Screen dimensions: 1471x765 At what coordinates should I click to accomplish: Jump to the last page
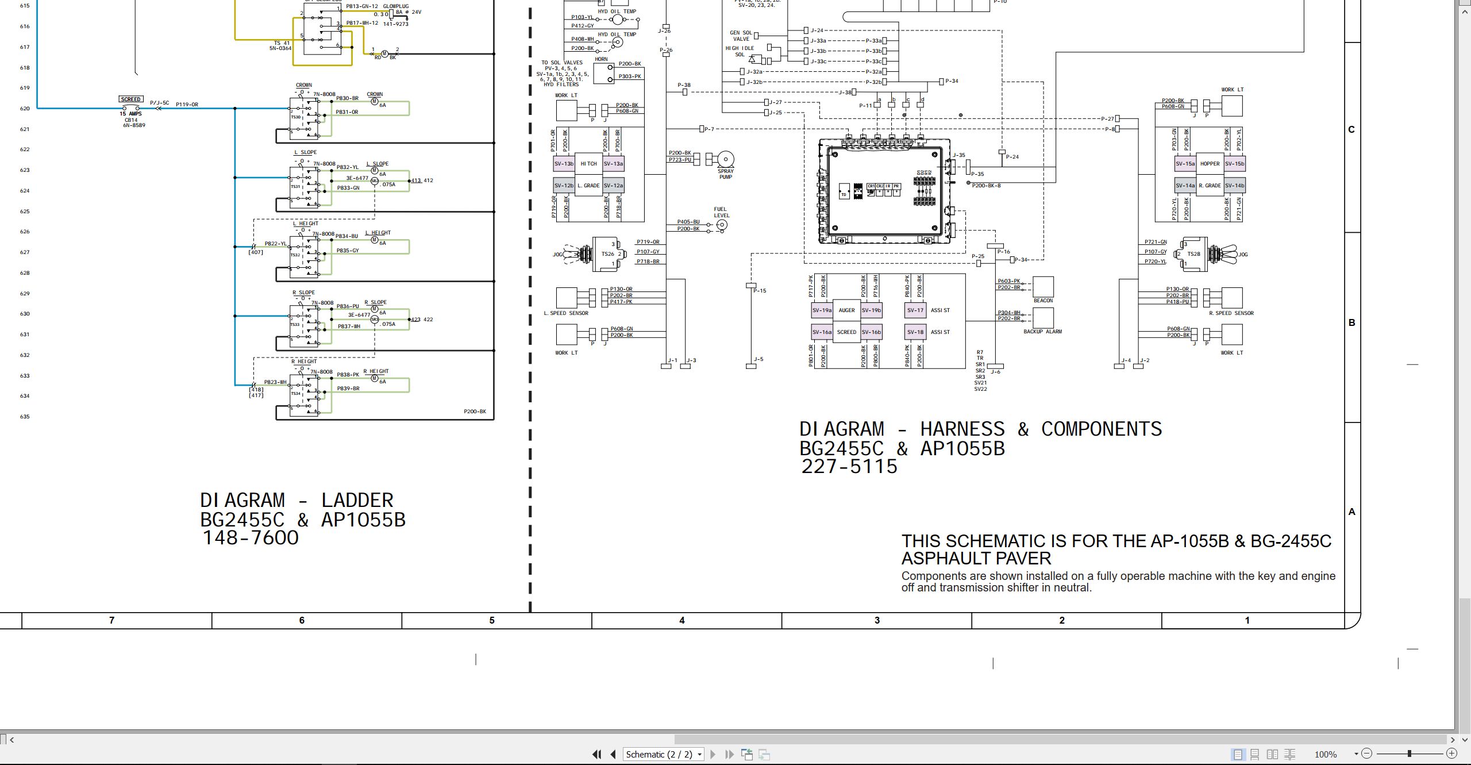730,754
